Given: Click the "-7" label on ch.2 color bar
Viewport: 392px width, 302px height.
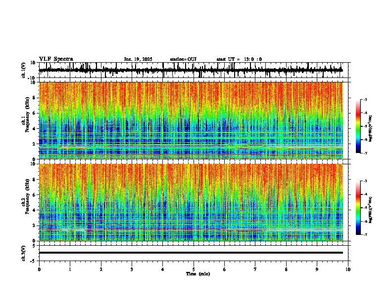Looking at the screenshot, I should (x=365, y=234).
